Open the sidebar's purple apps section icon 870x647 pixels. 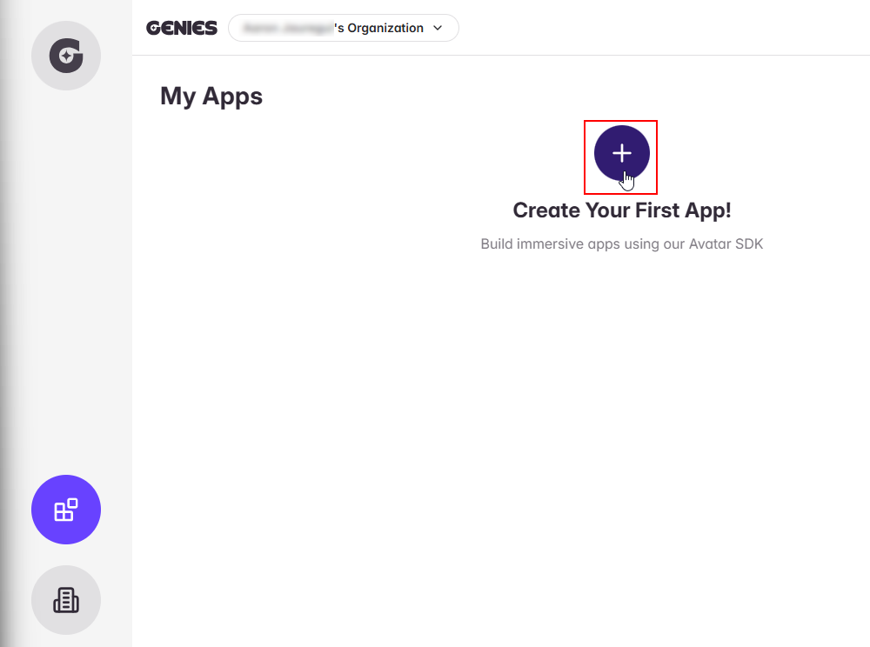click(66, 510)
